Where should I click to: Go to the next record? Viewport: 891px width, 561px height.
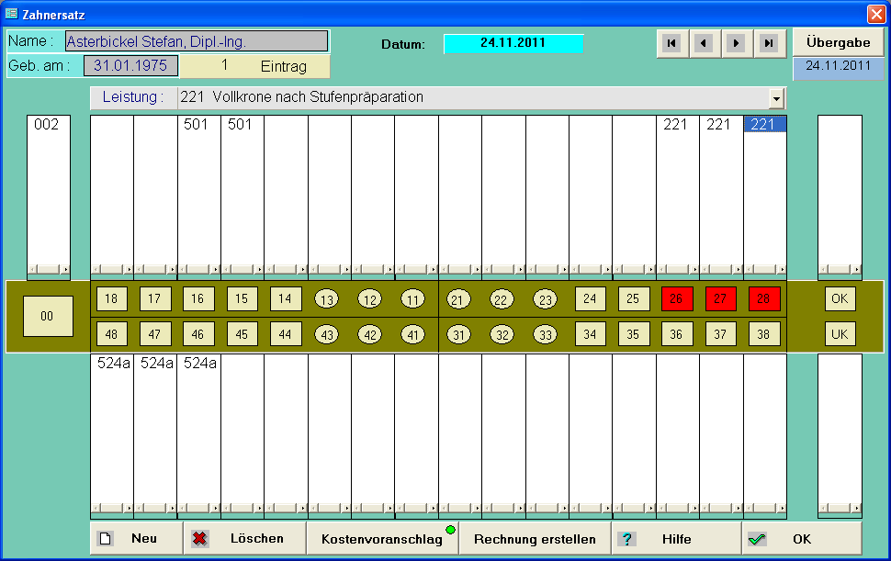[735, 43]
